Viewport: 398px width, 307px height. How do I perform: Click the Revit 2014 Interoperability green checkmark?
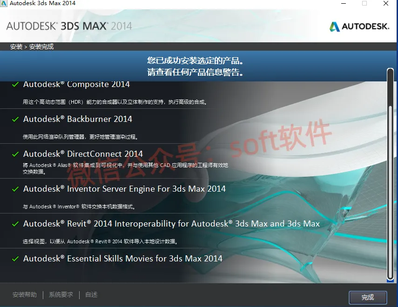pos(15,224)
